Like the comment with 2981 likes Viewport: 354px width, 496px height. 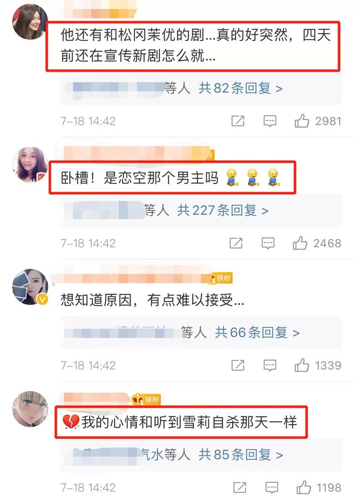pyautogui.click(x=301, y=121)
